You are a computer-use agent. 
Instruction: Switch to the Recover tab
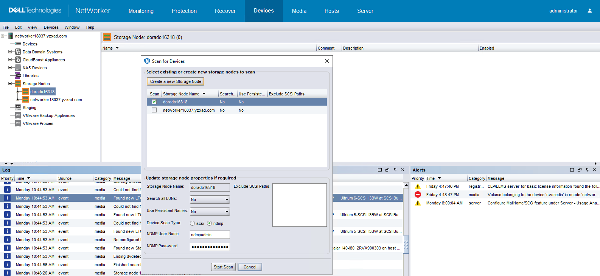pyautogui.click(x=225, y=11)
